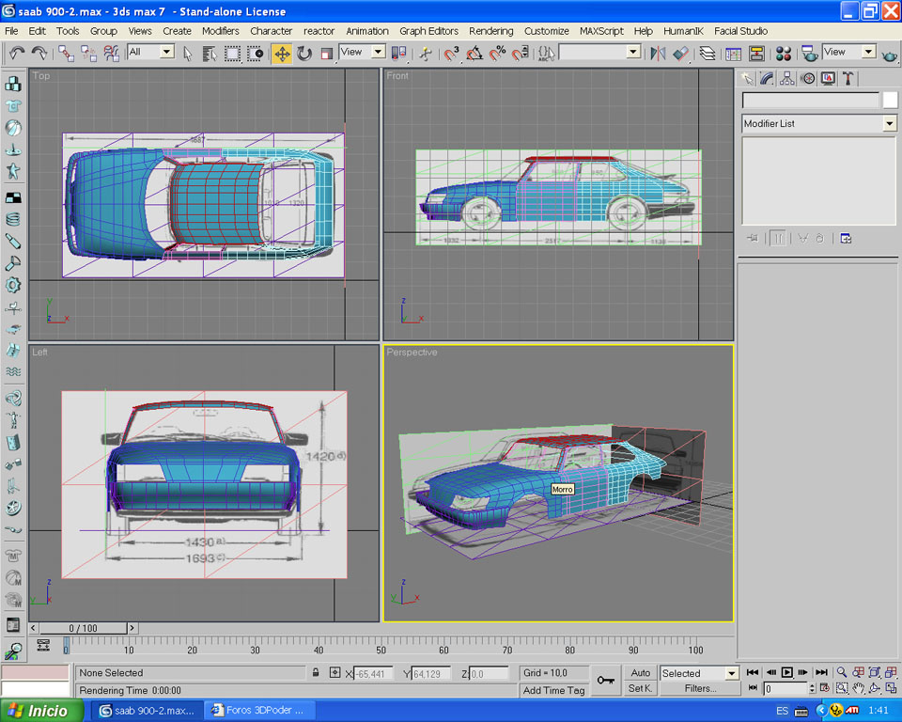Open the Layer Manager icon
The image size is (902, 722).
coord(707,54)
